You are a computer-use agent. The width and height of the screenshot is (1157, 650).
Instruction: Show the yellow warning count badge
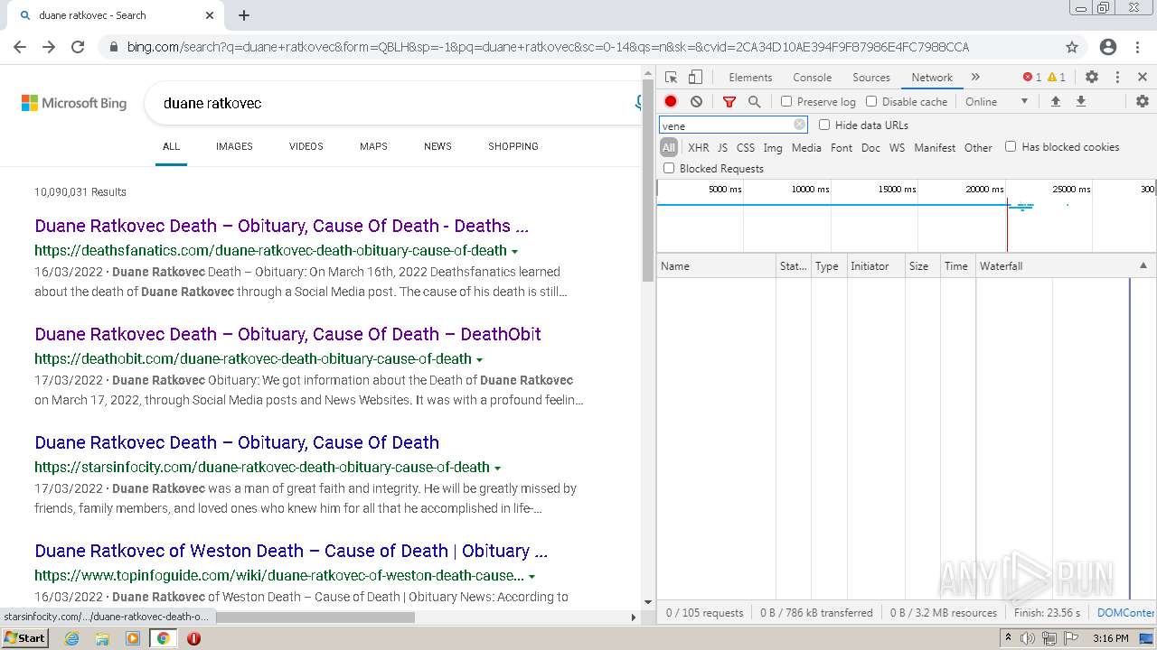click(x=1057, y=78)
